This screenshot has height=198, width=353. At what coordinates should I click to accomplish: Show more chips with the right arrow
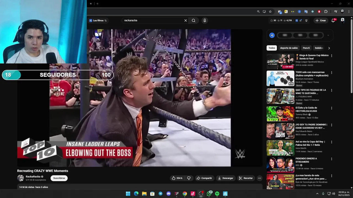tap(329, 48)
